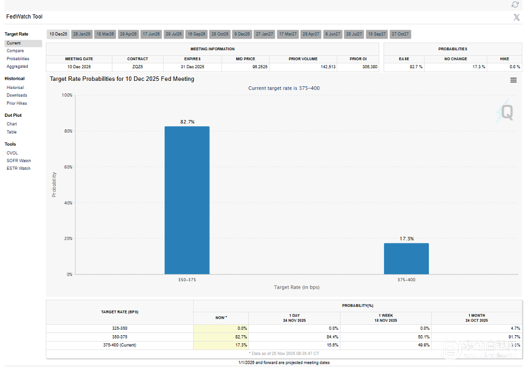
Task: Open the 17 Jun26 meeting tab
Action: click(151, 34)
